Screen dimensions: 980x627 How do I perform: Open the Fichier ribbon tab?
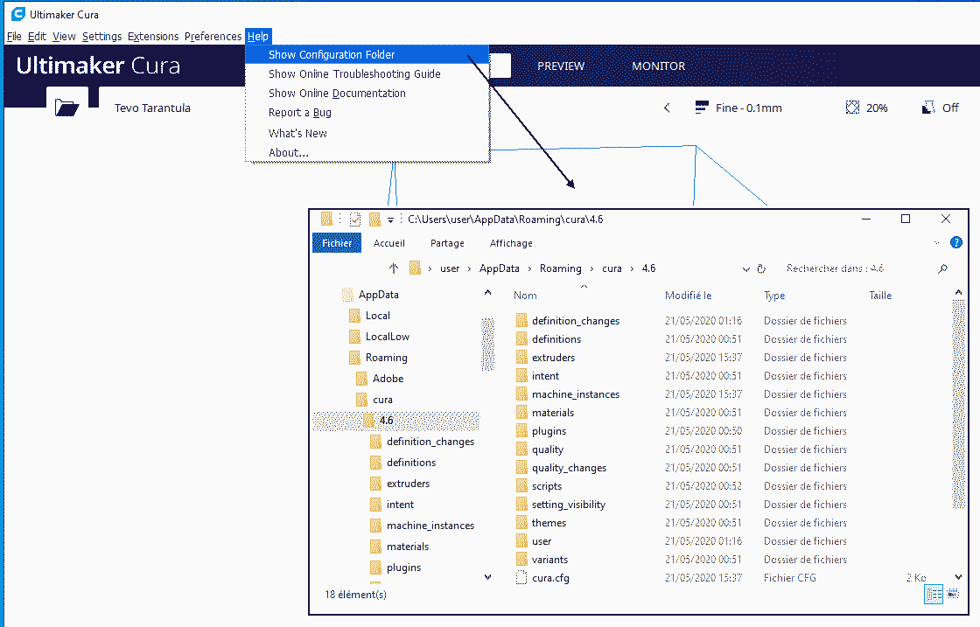(337, 243)
